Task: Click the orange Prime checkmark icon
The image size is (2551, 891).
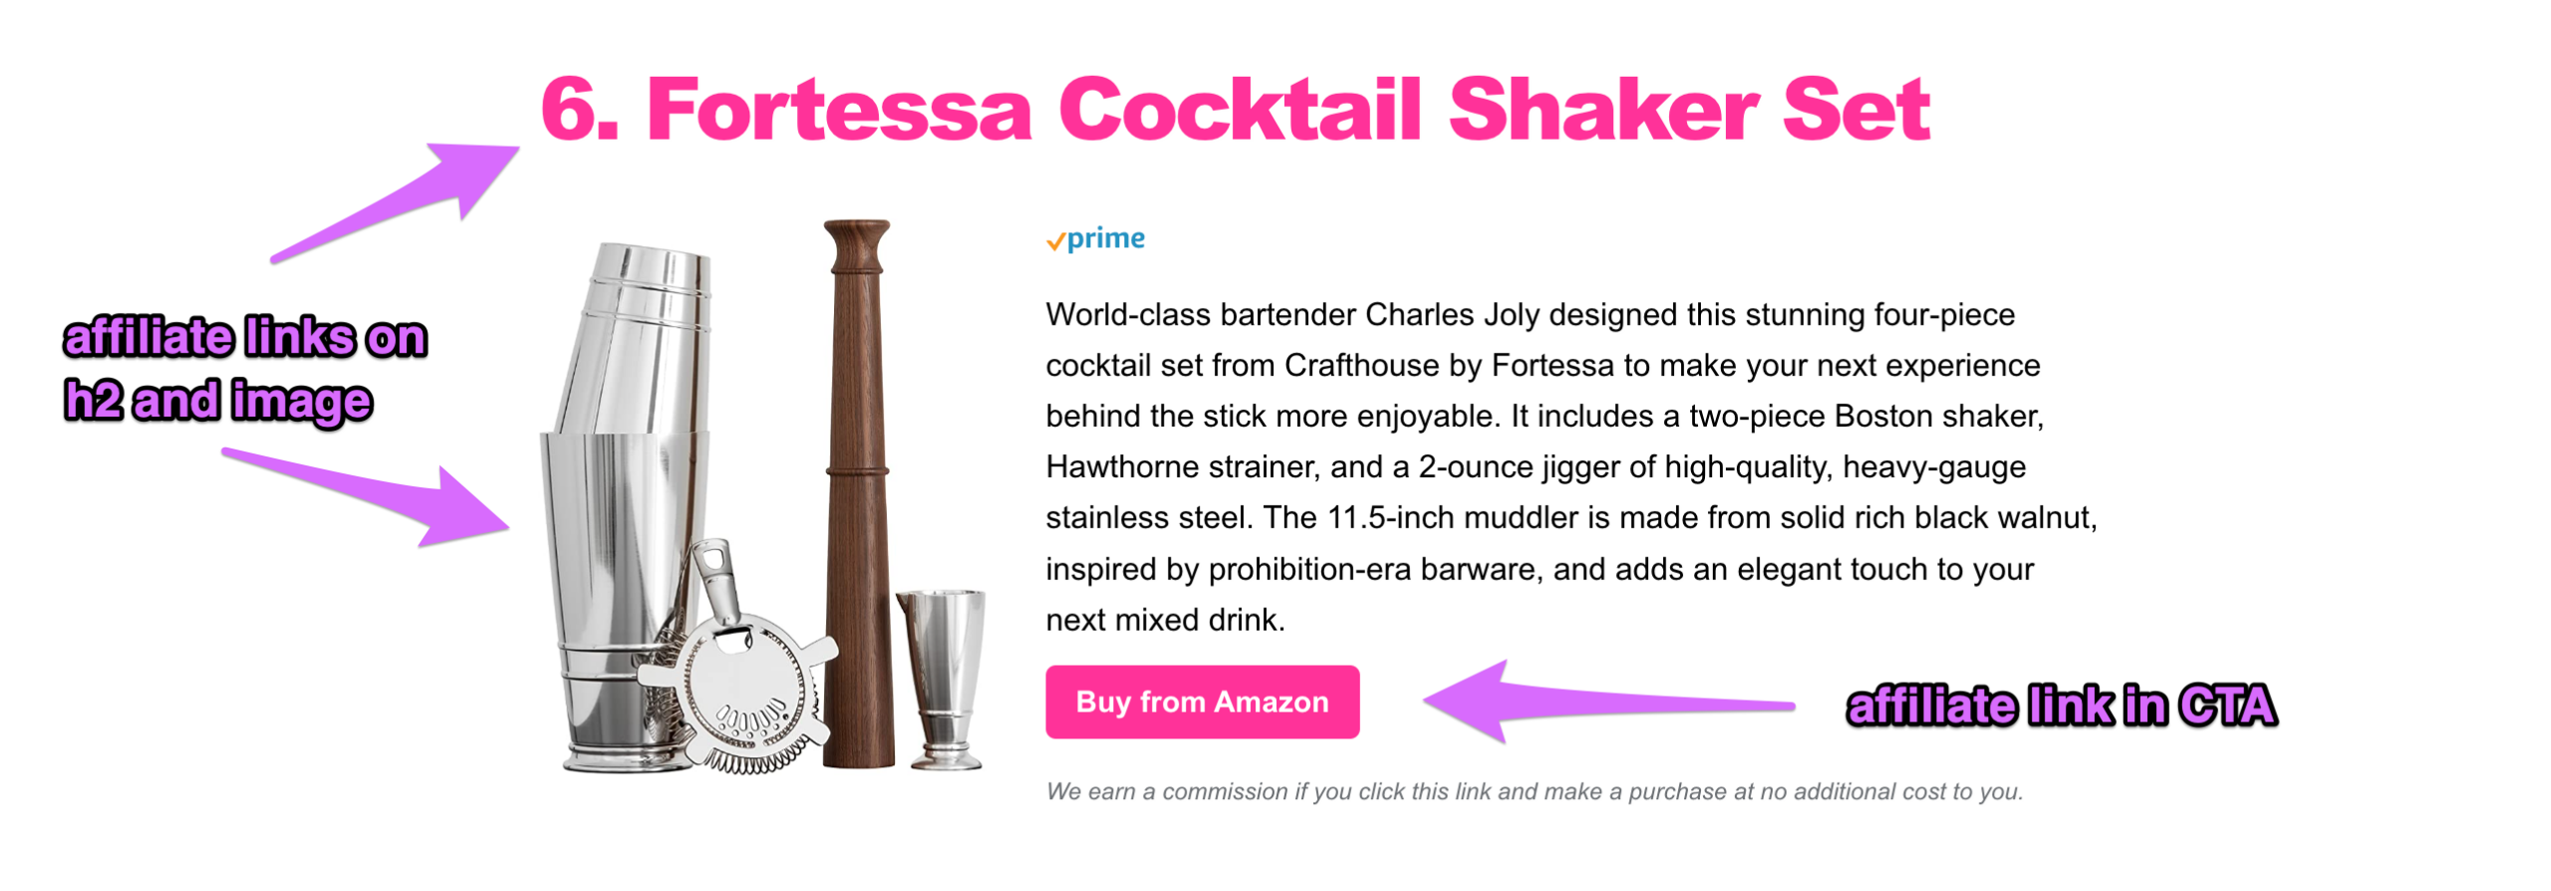Action: [1055, 242]
